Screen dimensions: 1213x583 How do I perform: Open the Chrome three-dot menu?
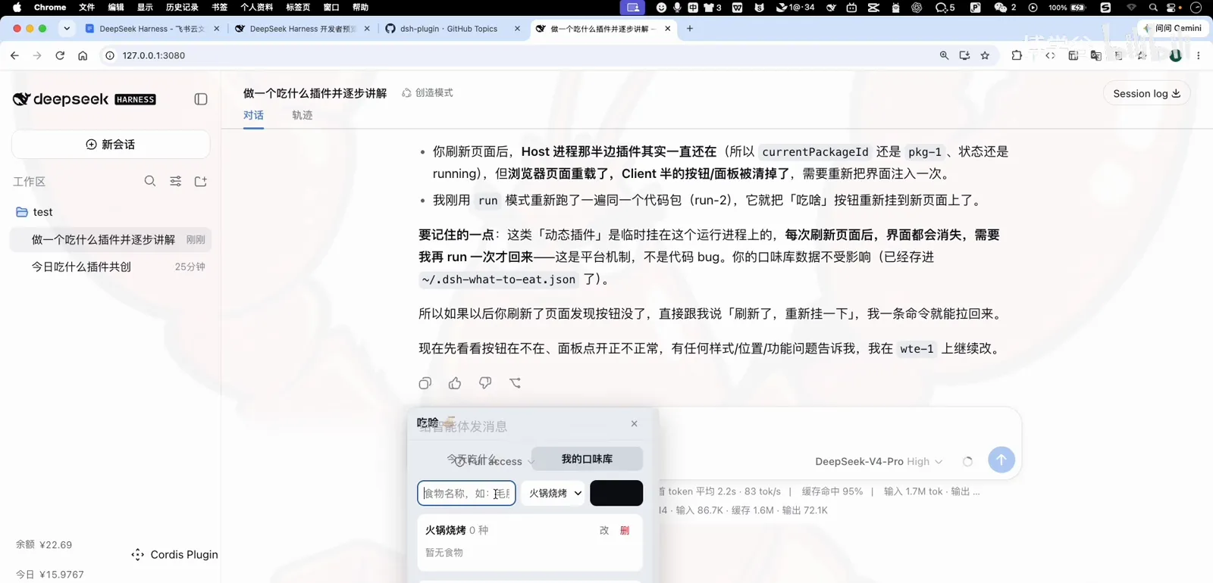point(1199,55)
